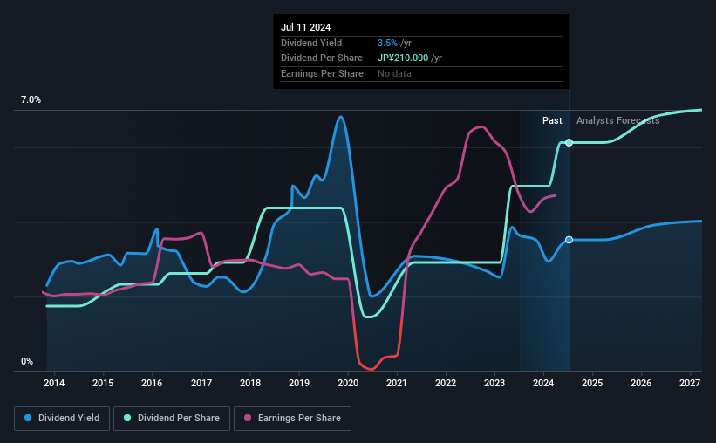
Task: Click the Dividend Yield peak near late 2019
Action: [341, 117]
